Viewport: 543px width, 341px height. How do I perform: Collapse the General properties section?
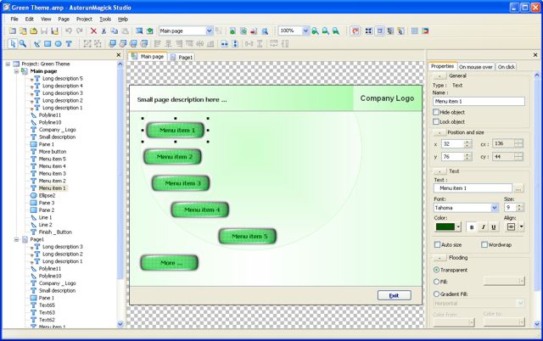coord(439,75)
